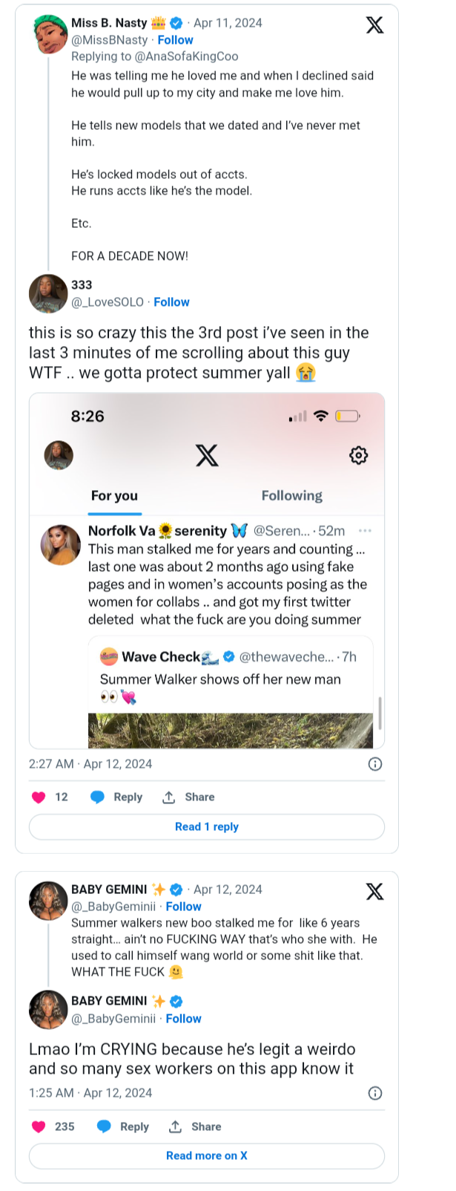456x1191 pixels.
Task: Select the Following tab in screenshot
Action: click(x=291, y=496)
